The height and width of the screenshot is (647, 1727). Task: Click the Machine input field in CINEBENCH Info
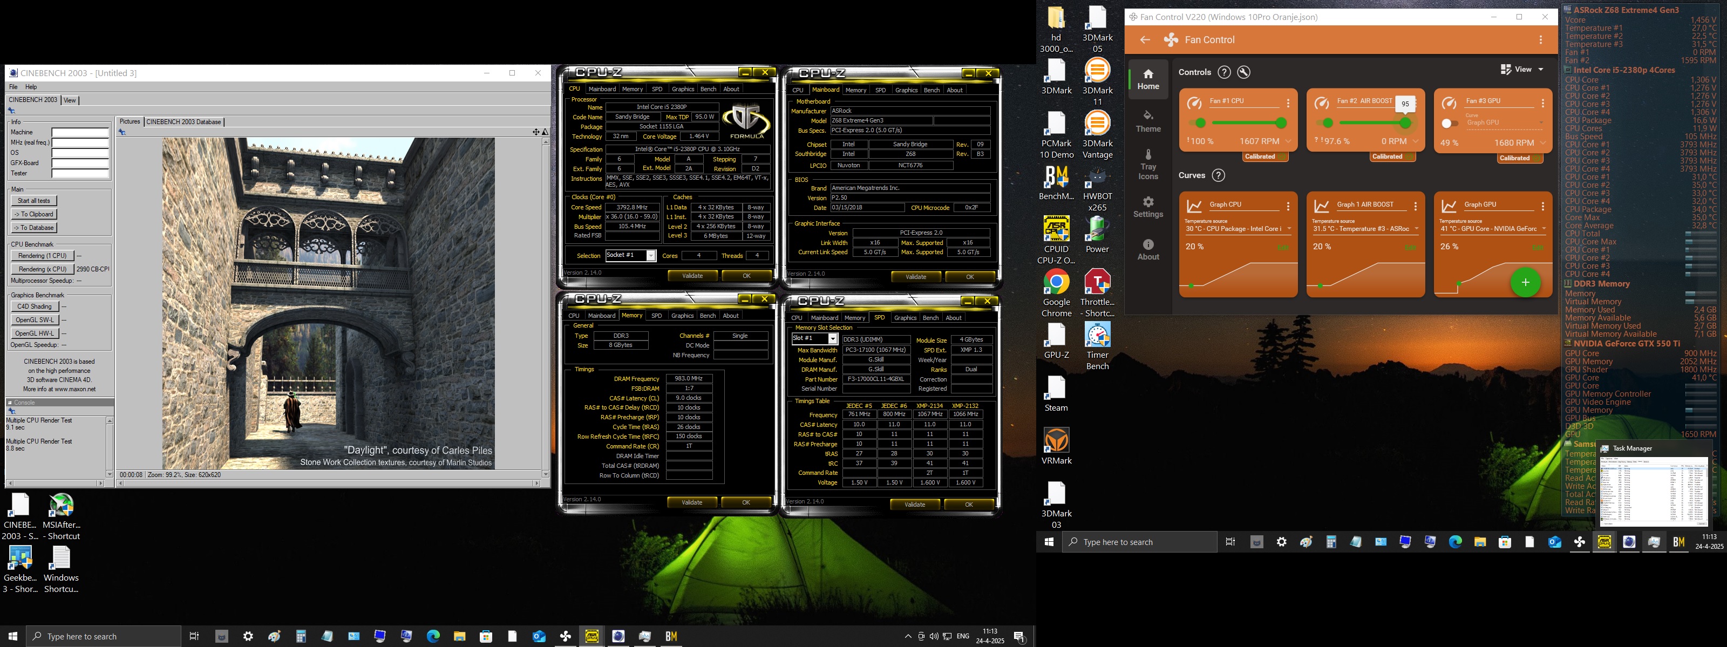(x=80, y=133)
